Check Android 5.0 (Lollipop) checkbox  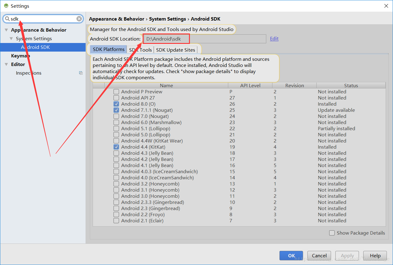[x=116, y=134]
